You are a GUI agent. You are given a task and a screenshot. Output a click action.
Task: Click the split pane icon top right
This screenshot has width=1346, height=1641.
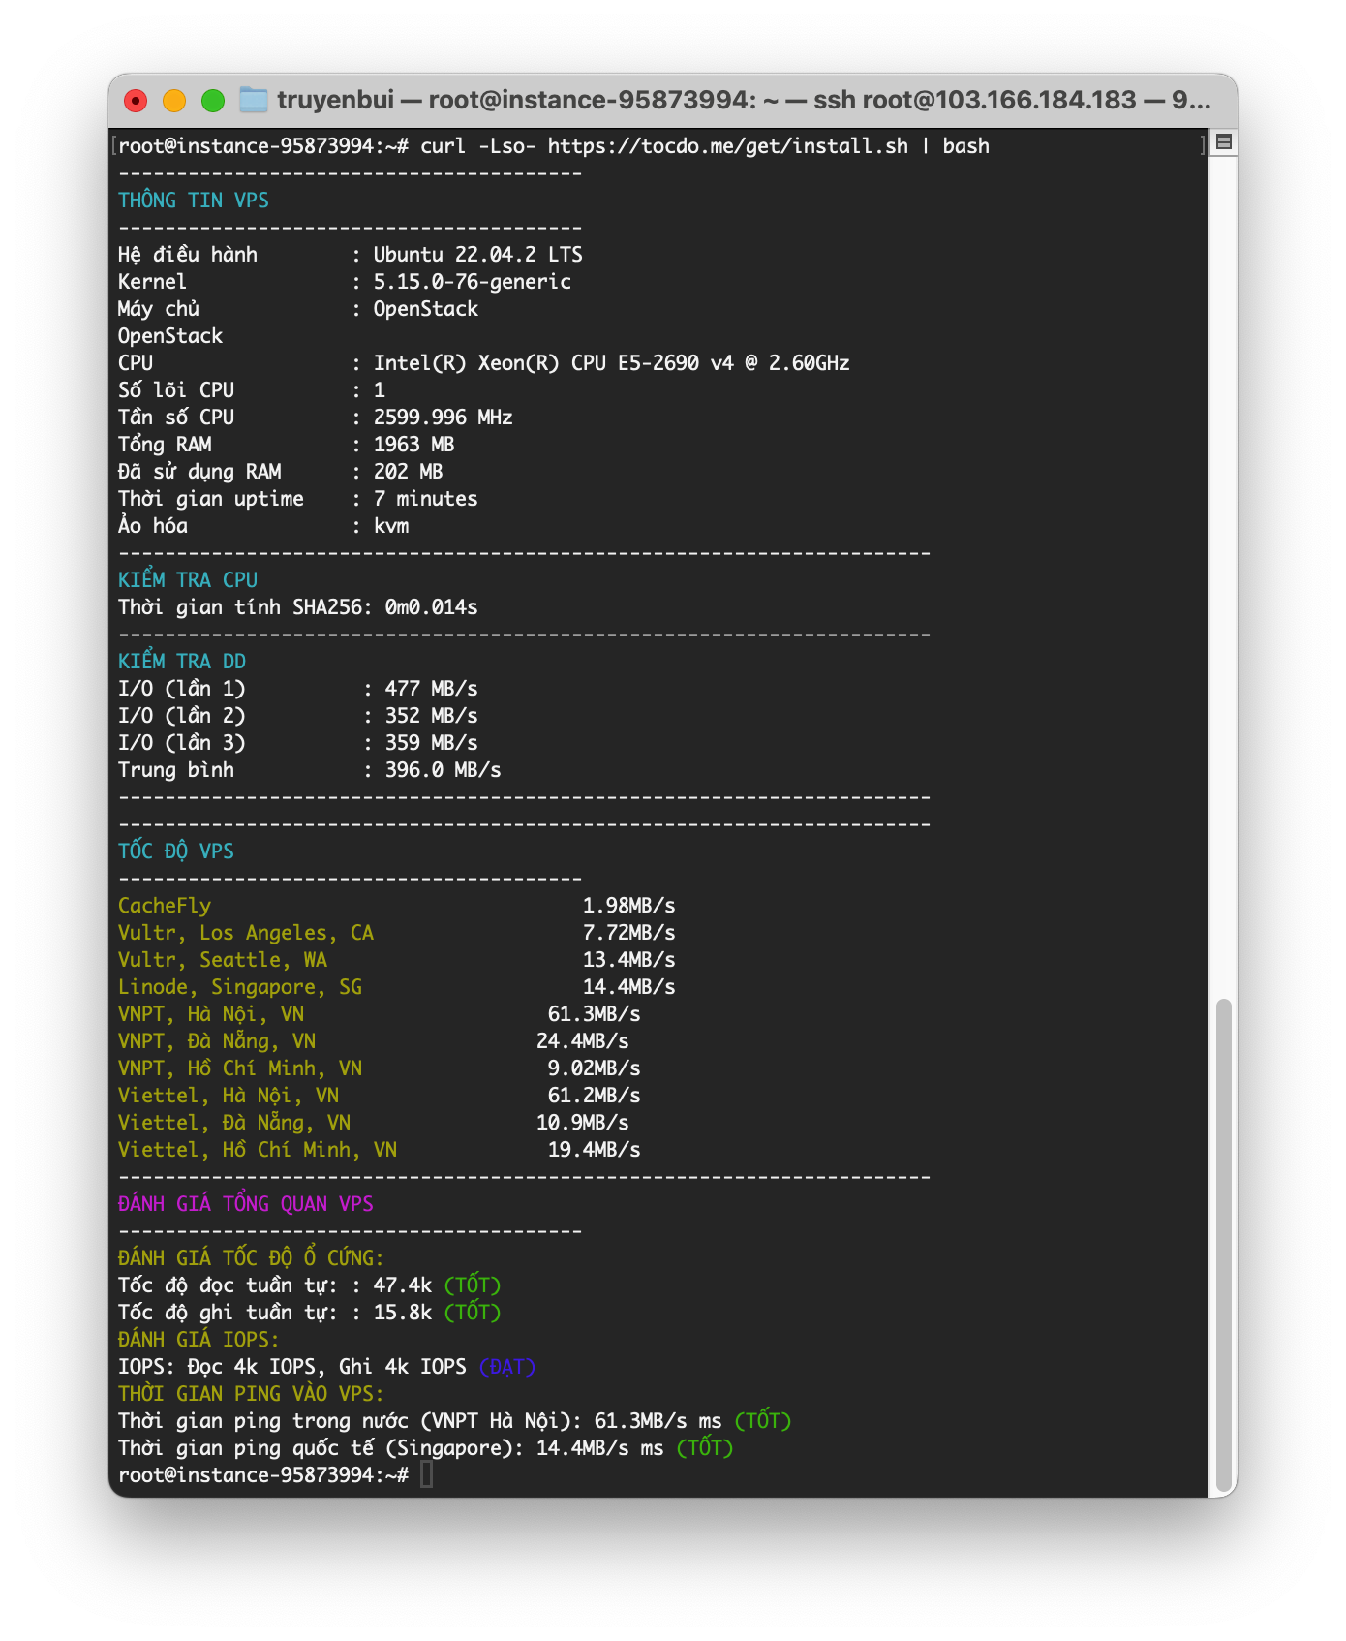(x=1224, y=142)
